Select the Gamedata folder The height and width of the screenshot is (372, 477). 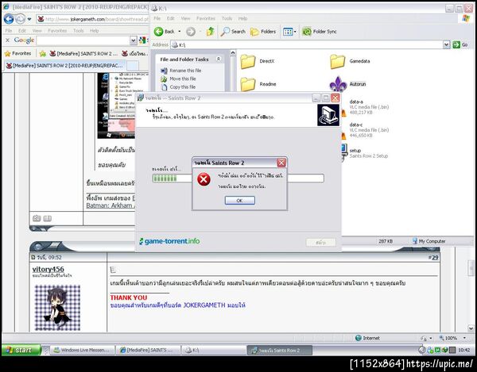click(x=350, y=61)
